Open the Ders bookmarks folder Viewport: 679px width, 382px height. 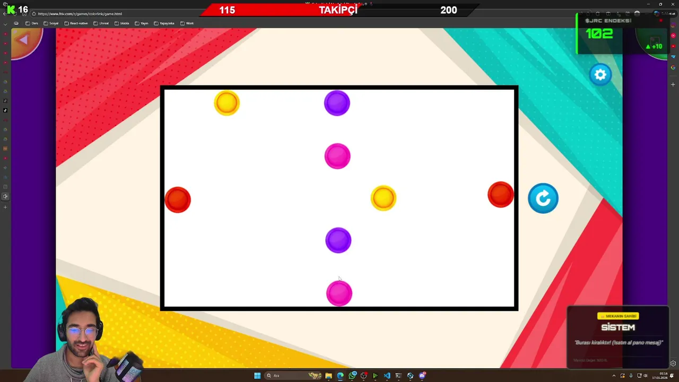32,23
